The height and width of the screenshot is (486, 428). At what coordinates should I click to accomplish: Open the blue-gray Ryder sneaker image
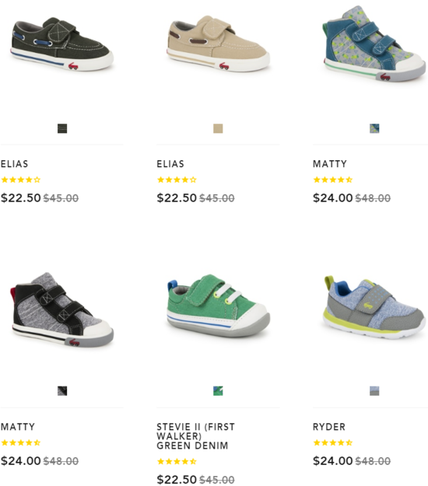(x=374, y=306)
